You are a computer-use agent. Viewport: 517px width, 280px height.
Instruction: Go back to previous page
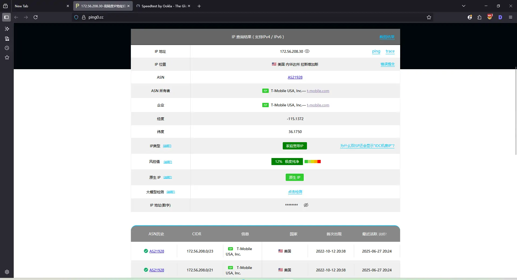point(16,17)
